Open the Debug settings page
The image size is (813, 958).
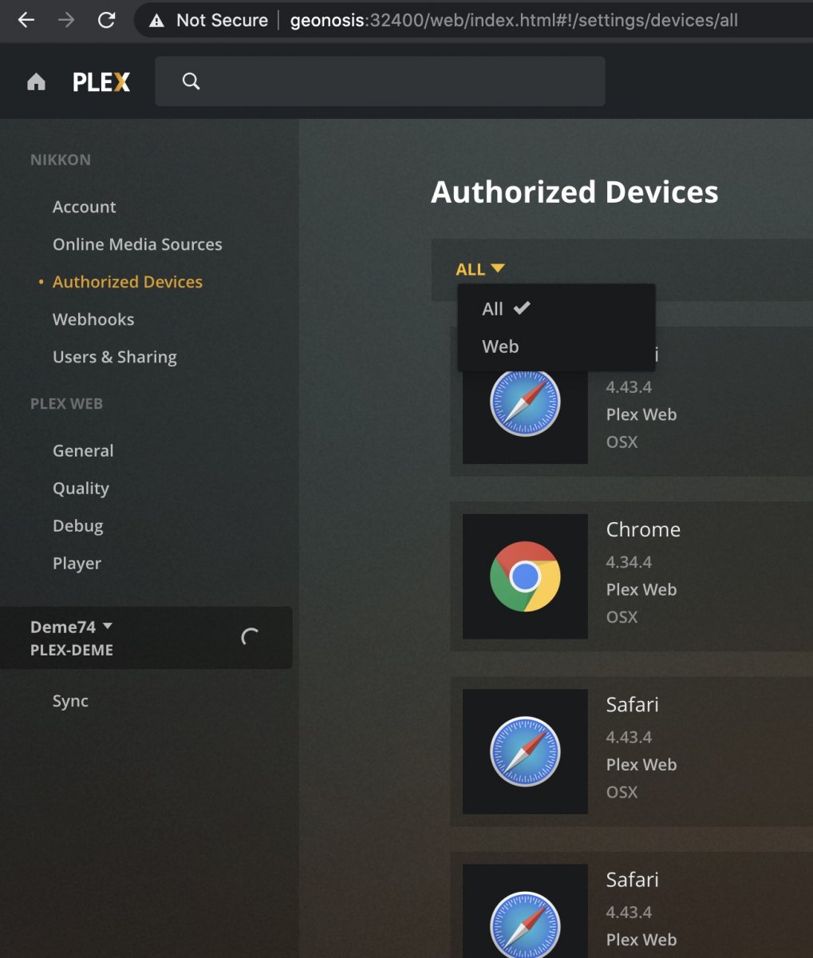point(77,526)
